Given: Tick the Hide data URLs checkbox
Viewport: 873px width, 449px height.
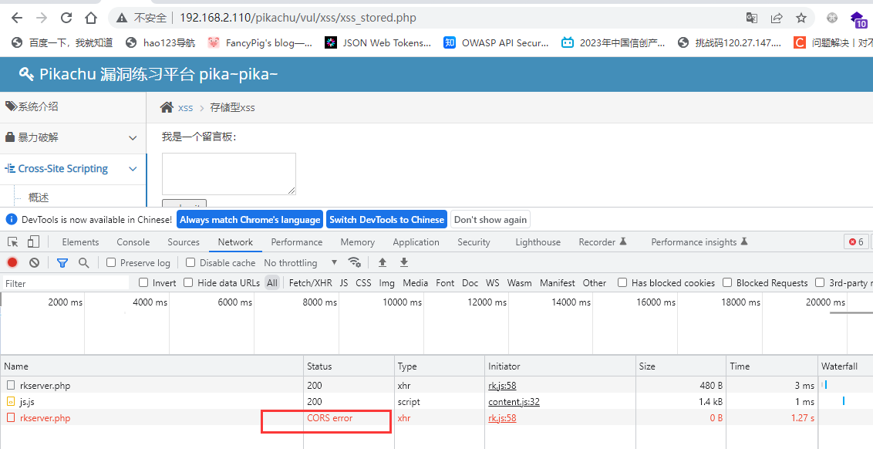Looking at the screenshot, I should pyautogui.click(x=189, y=283).
